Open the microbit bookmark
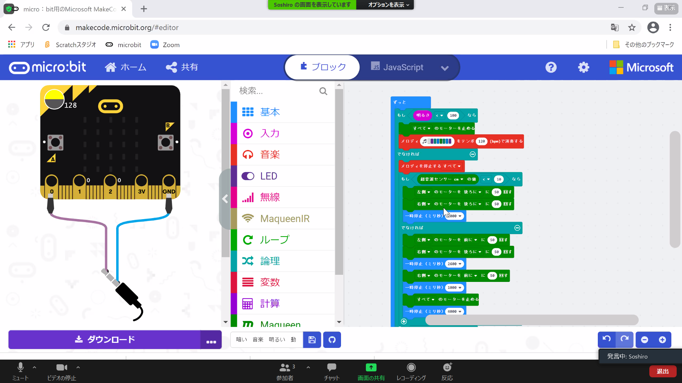The image size is (682, 383). pyautogui.click(x=124, y=45)
